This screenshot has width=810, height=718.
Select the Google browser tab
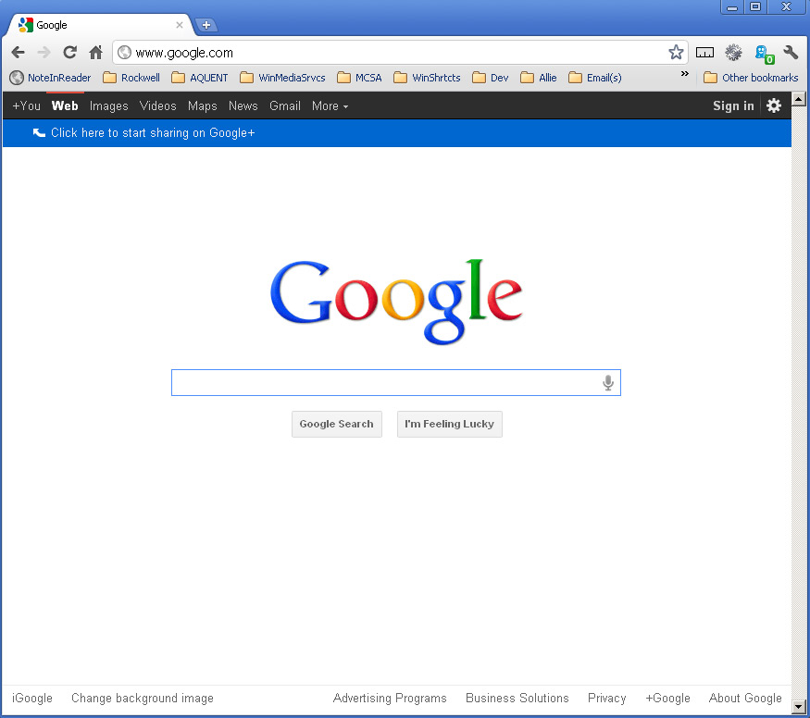[98, 25]
